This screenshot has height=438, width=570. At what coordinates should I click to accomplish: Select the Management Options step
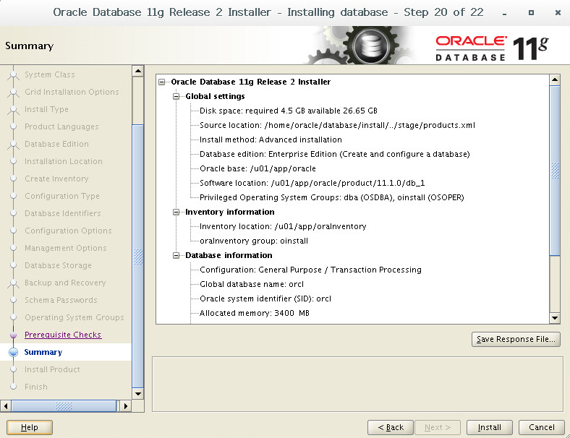pos(66,248)
